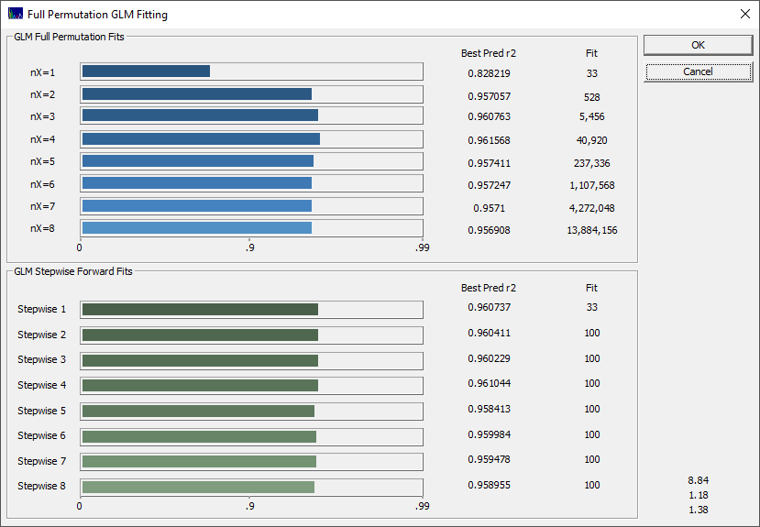The width and height of the screenshot is (760, 527).
Task: Click the stepwise r2 value 0.960737
Action: point(489,308)
